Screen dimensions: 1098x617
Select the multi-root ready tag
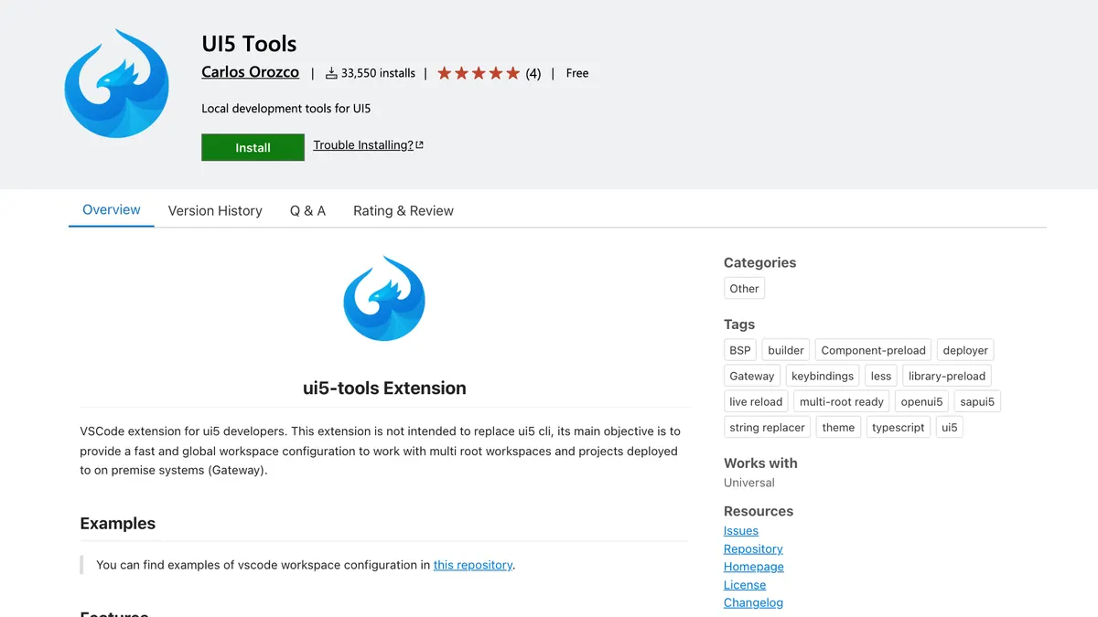pos(842,401)
